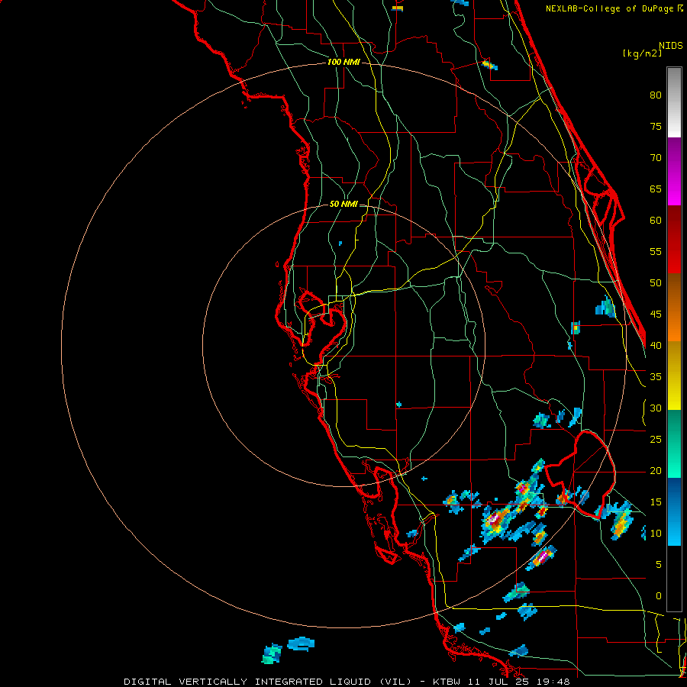Click the KTBW station identifier in the caption
Viewport: 687px width, 687px height.
tap(449, 682)
